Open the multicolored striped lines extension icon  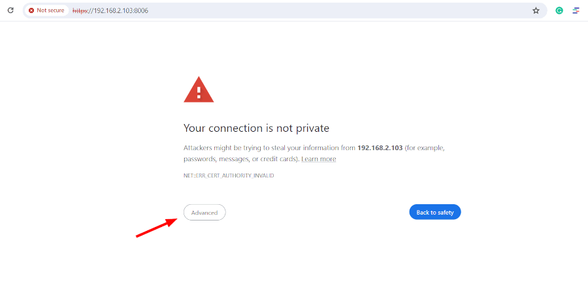coord(576,10)
